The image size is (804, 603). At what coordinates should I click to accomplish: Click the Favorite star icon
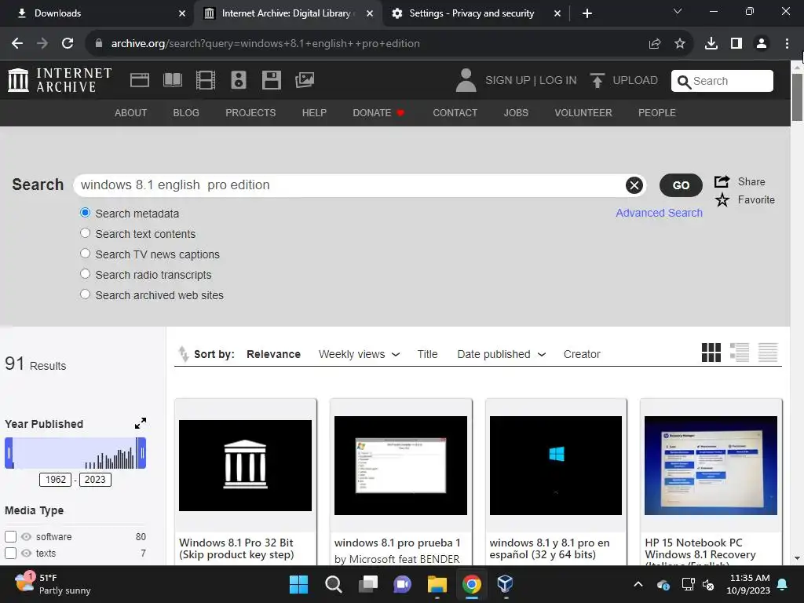pos(722,200)
